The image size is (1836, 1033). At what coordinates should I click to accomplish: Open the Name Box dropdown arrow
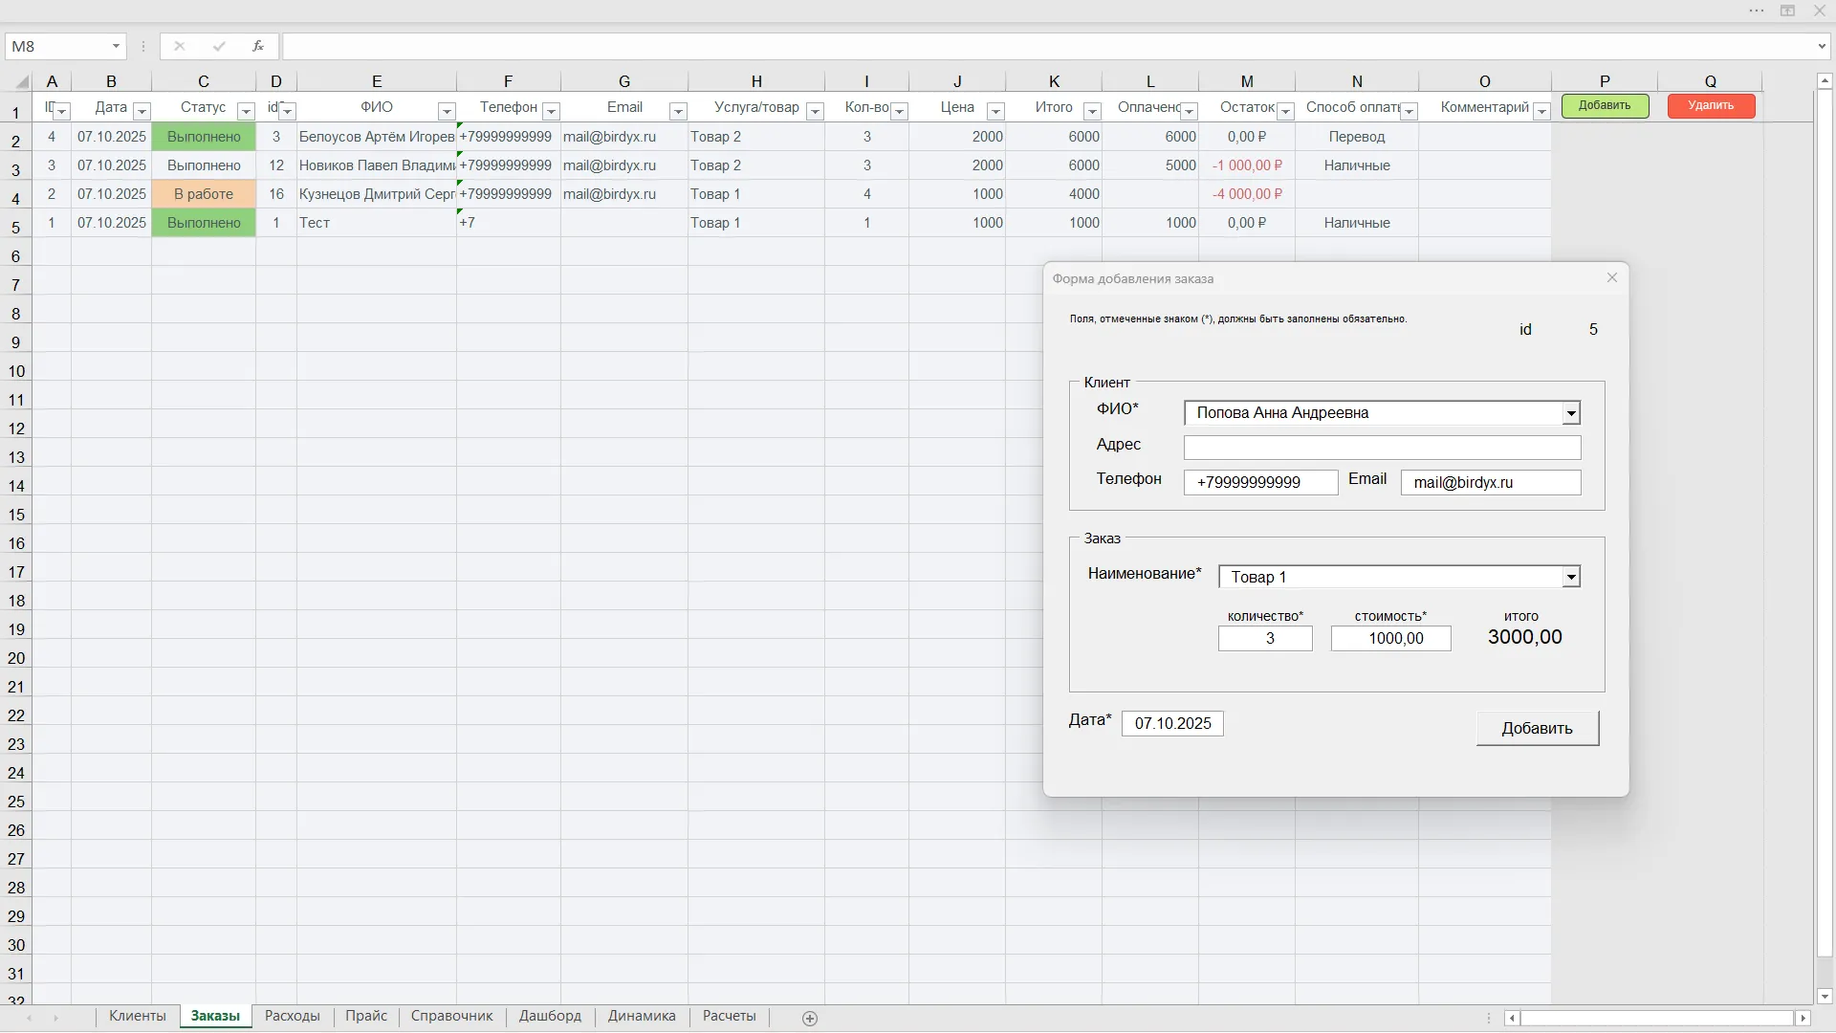click(116, 46)
